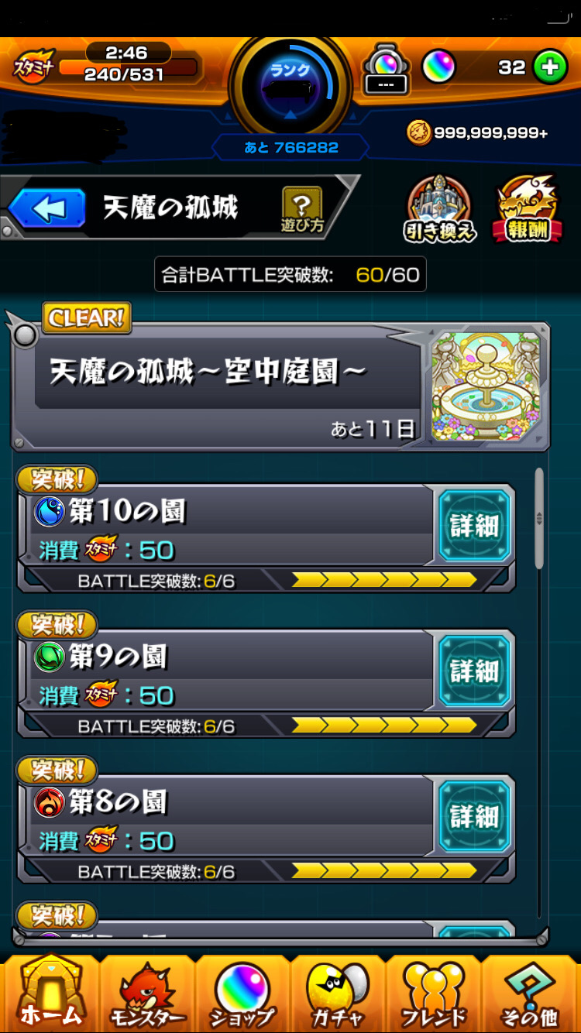The height and width of the screenshot is (1033, 581).
Task: Tap the green plus orb button
Action: [550, 67]
